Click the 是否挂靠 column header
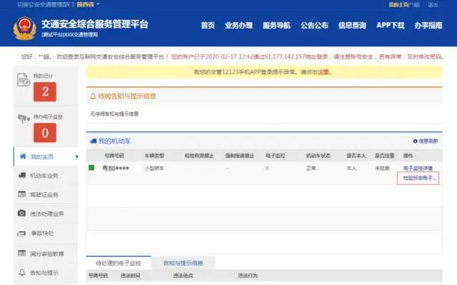This screenshot has height=285, width=457. pyautogui.click(x=384, y=156)
